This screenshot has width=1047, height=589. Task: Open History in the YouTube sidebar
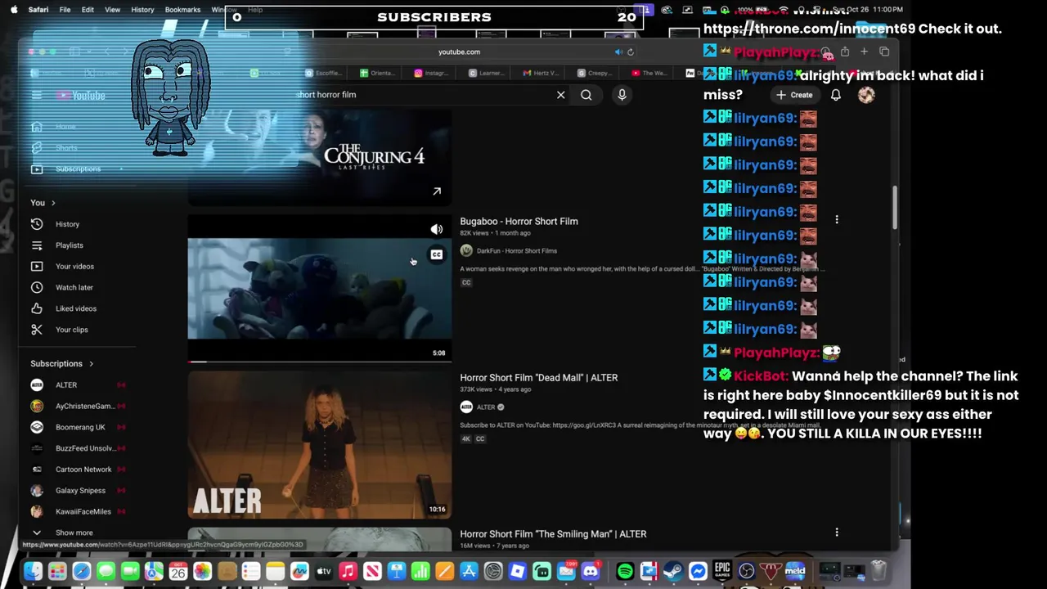point(67,224)
